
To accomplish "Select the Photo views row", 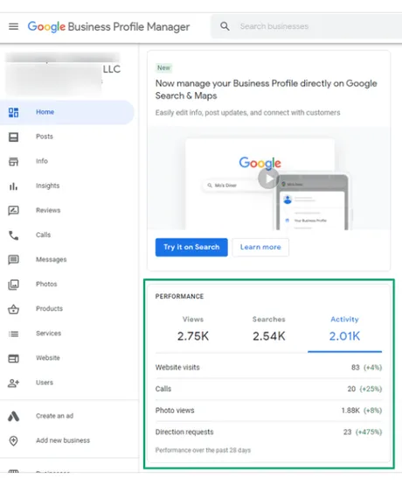I will coord(268,411).
